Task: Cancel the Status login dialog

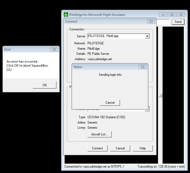Action: click(x=110, y=103)
